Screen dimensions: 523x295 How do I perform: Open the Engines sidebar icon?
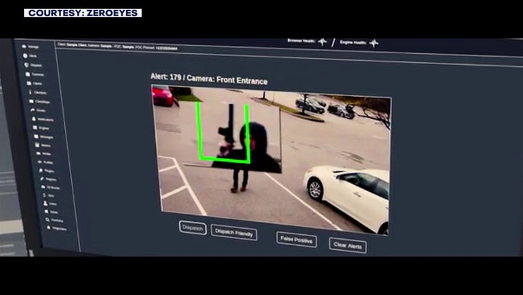coord(35,128)
